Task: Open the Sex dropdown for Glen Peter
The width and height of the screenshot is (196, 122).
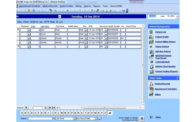Action: (86, 30)
